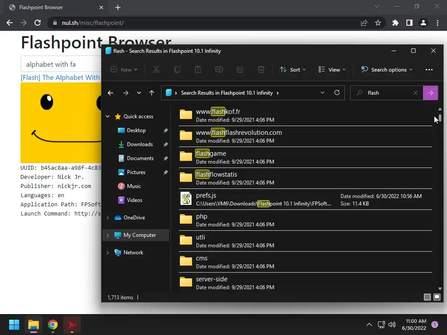
Task: Select Downloads in Quick access
Action: [x=140, y=144]
